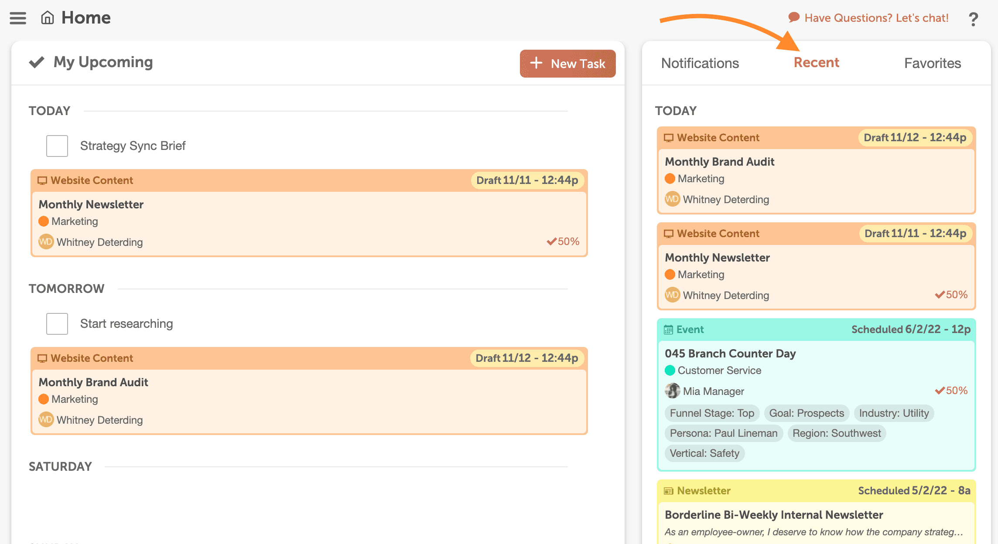The width and height of the screenshot is (998, 544).
Task: Click teal Customer Service color dot
Action: (670, 371)
